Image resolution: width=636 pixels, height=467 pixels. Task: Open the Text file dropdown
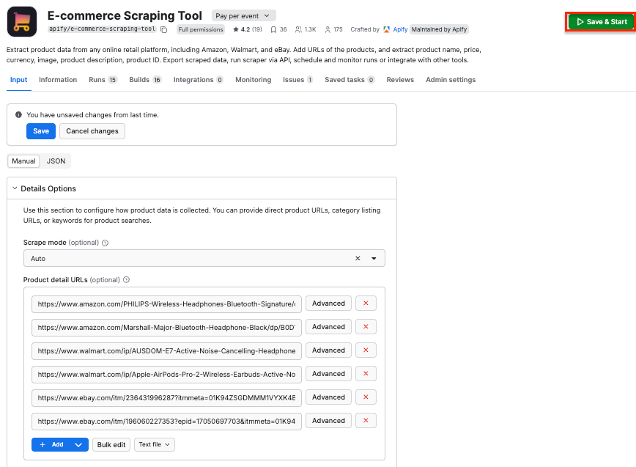point(155,444)
